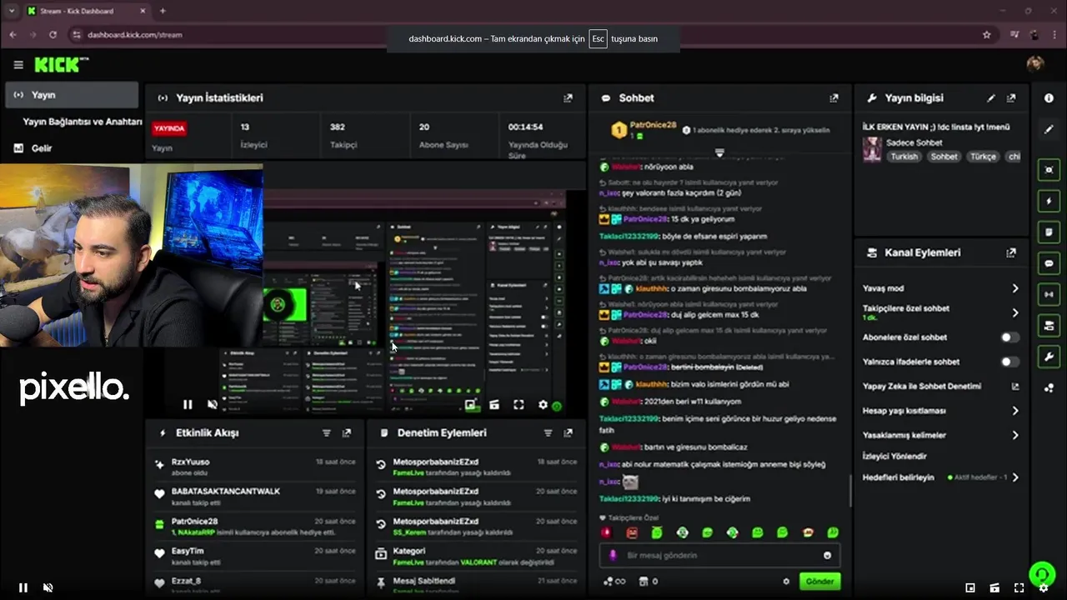The height and width of the screenshot is (600, 1067).
Task: Toggle Yalnızca ifadelerle sohbet switch
Action: 1009,362
